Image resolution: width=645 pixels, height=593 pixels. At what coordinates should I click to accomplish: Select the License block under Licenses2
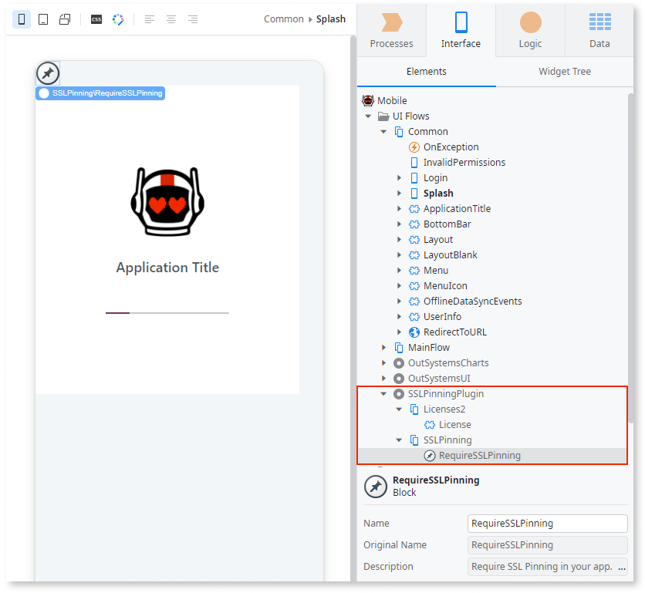point(456,424)
